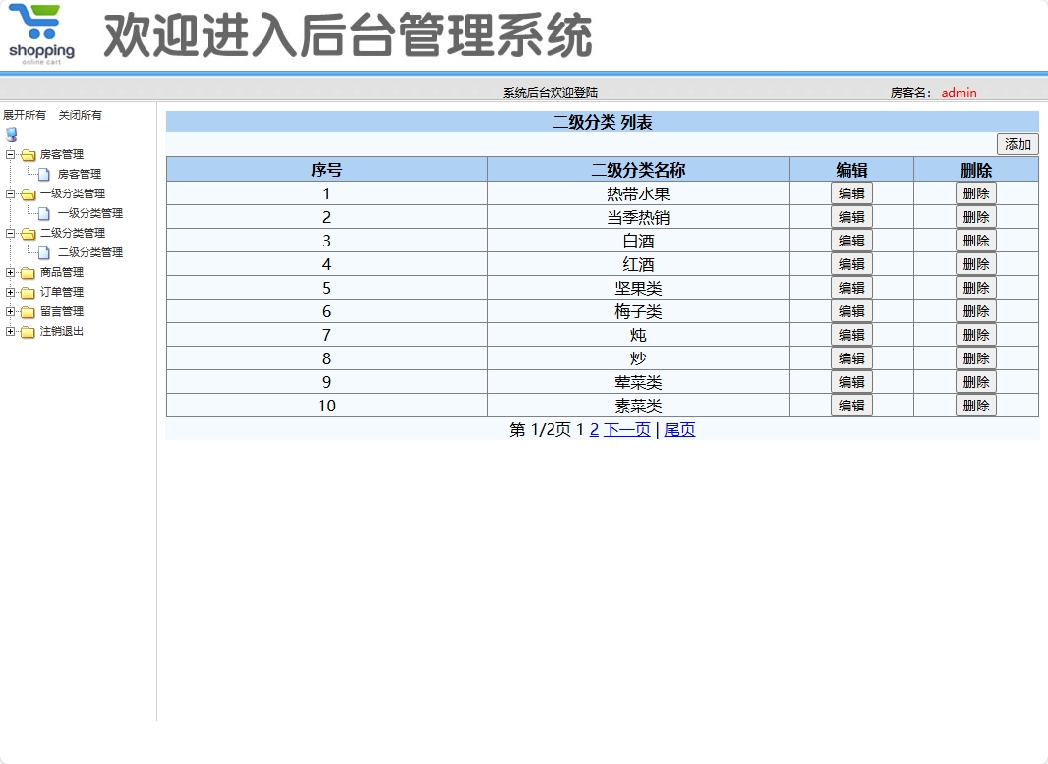The height and width of the screenshot is (764, 1048).
Task: Expand the 订单管理 tree node
Action: coord(10,292)
